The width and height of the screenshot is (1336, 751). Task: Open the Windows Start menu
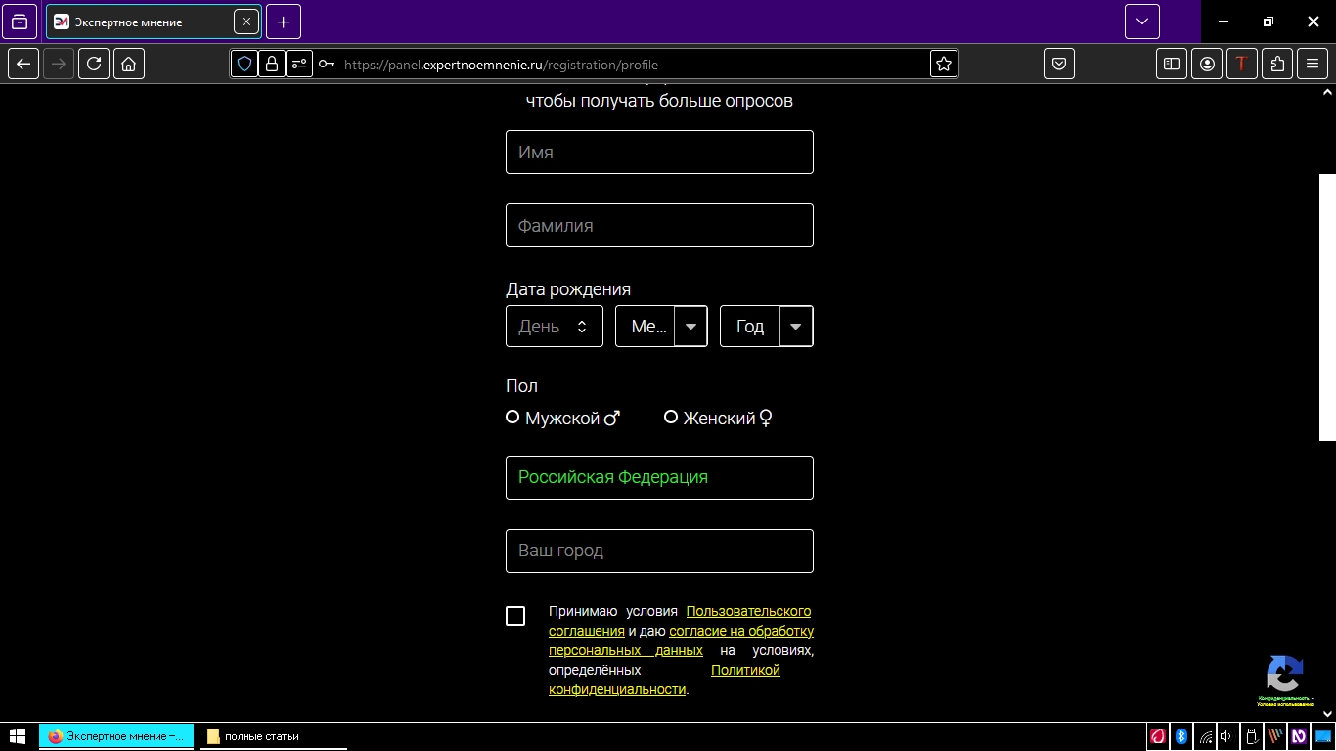point(18,736)
